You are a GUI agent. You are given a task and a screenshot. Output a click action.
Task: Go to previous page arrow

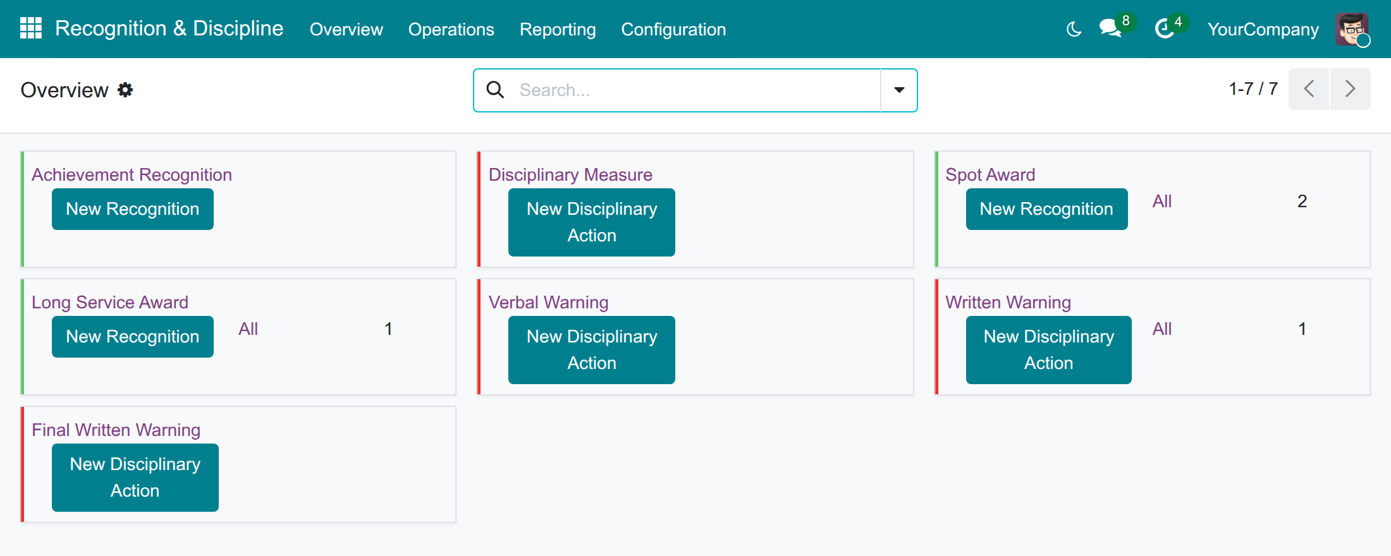1309,89
